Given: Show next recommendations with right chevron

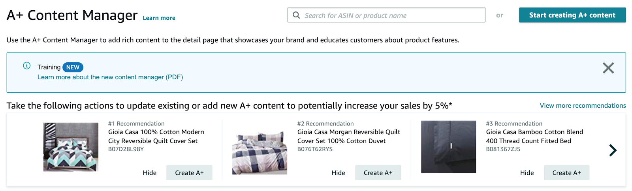Looking at the screenshot, I should coord(613,150).
